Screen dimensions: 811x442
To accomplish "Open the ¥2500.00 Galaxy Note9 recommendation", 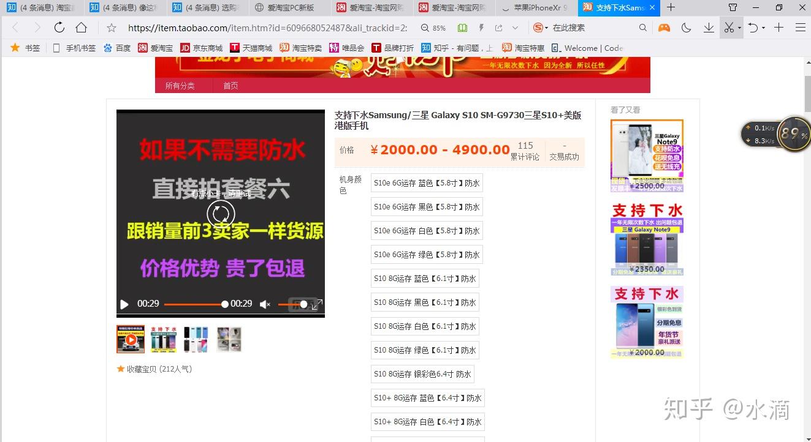I will coord(647,155).
